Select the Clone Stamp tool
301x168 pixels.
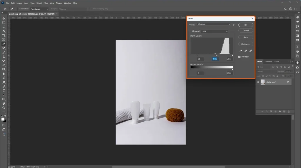pyautogui.click(x=4, y=57)
